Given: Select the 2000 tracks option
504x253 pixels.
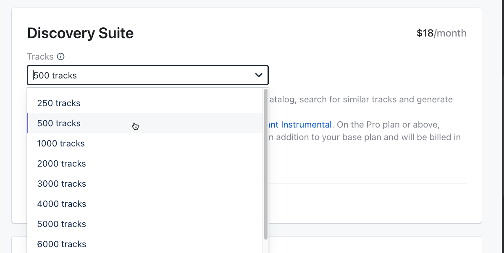Looking at the screenshot, I should click(61, 164).
